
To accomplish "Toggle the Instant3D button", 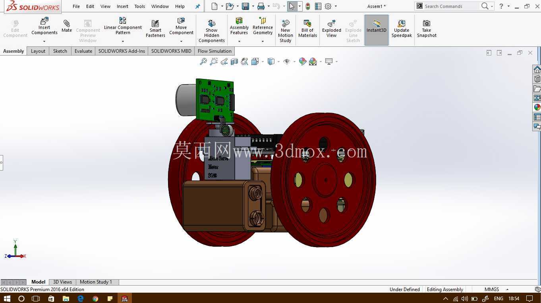I will [x=377, y=30].
